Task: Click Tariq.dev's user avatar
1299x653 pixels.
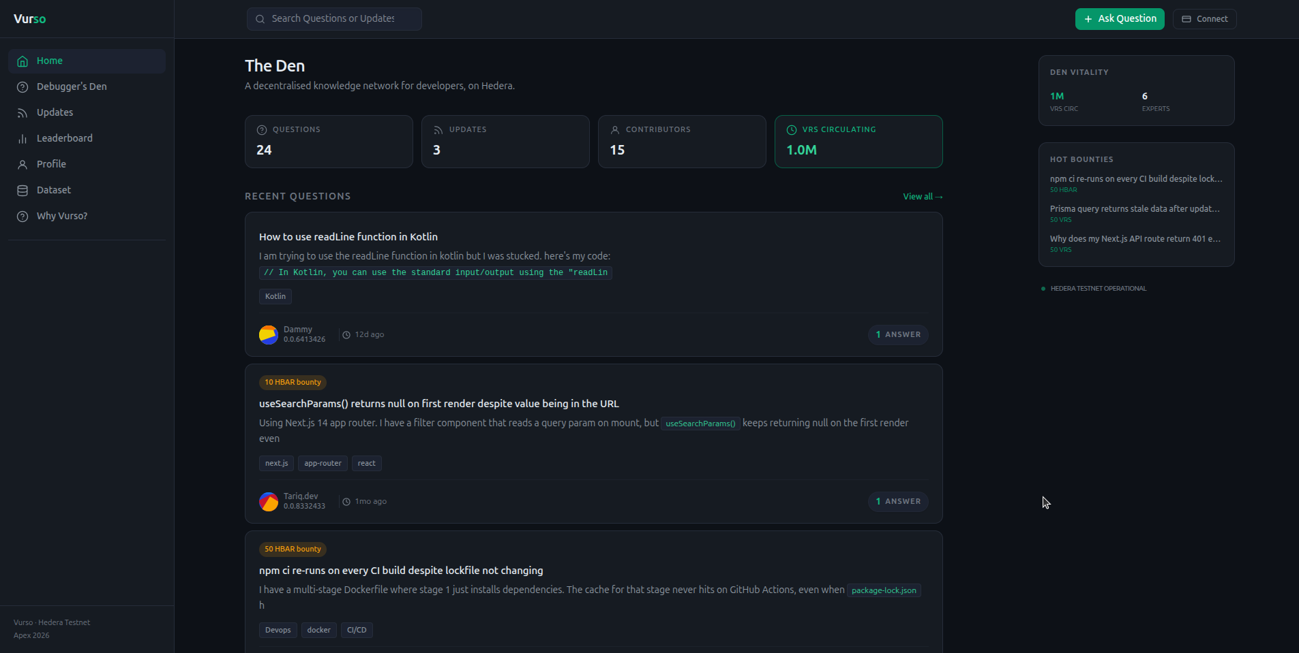Action: (x=269, y=502)
